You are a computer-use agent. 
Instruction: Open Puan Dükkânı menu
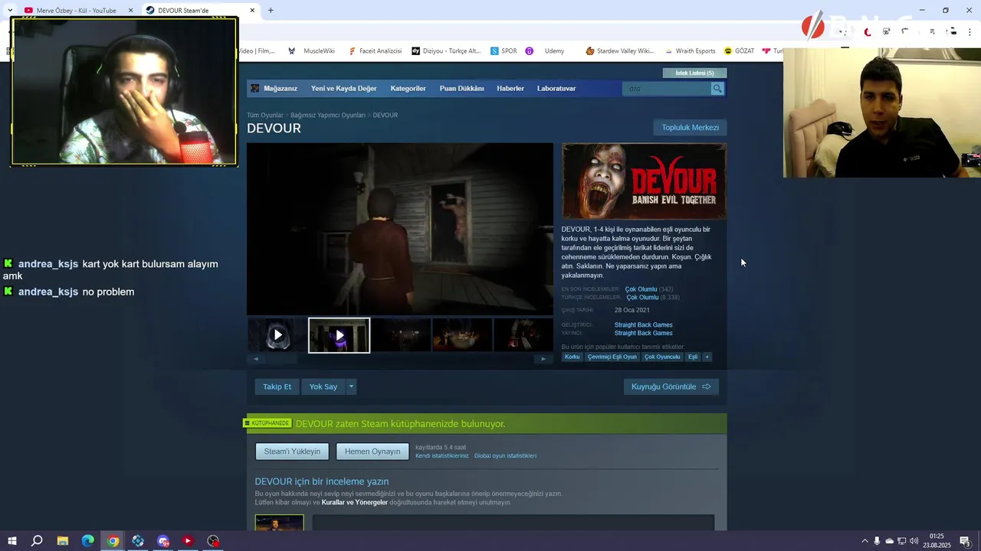pyautogui.click(x=461, y=89)
